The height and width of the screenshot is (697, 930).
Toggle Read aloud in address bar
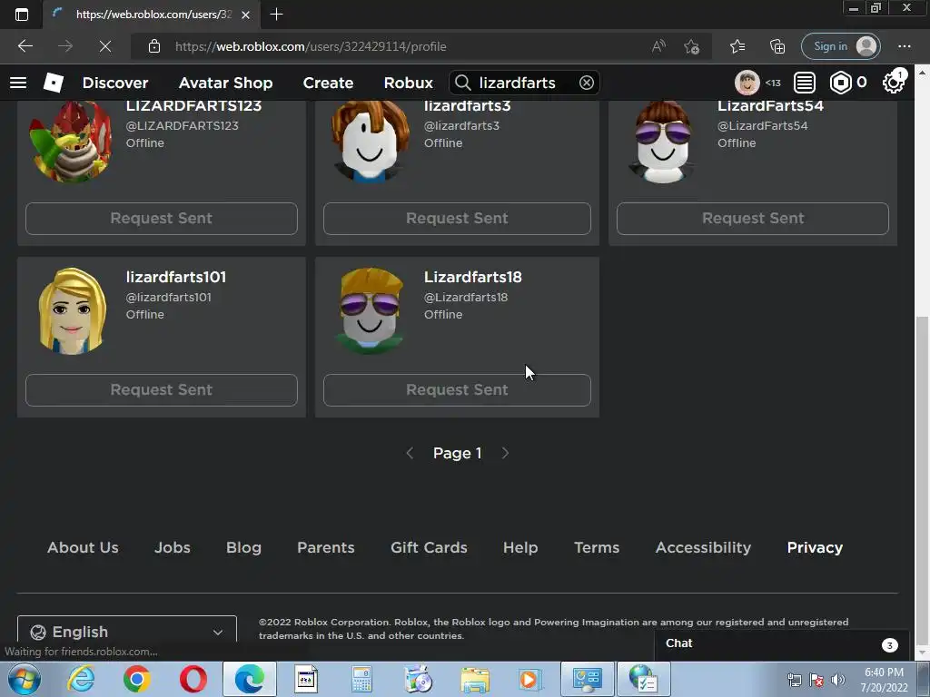point(658,46)
